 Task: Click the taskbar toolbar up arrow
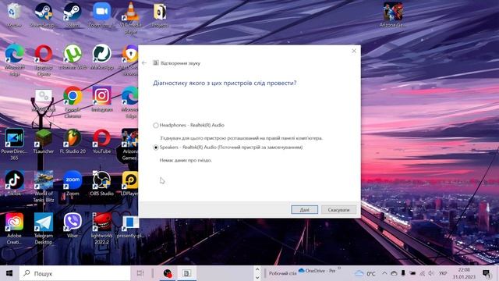point(257,269)
